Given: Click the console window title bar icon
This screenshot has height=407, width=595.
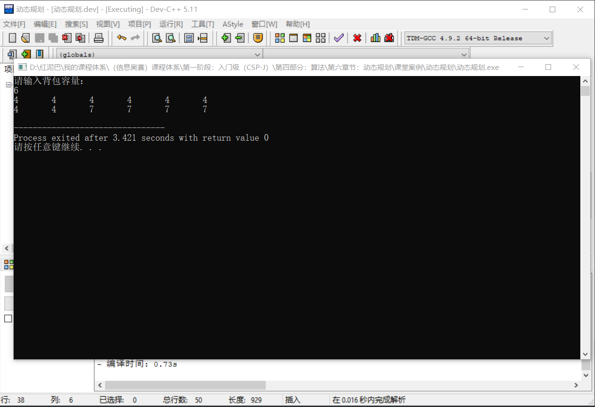Looking at the screenshot, I should coord(22,67).
